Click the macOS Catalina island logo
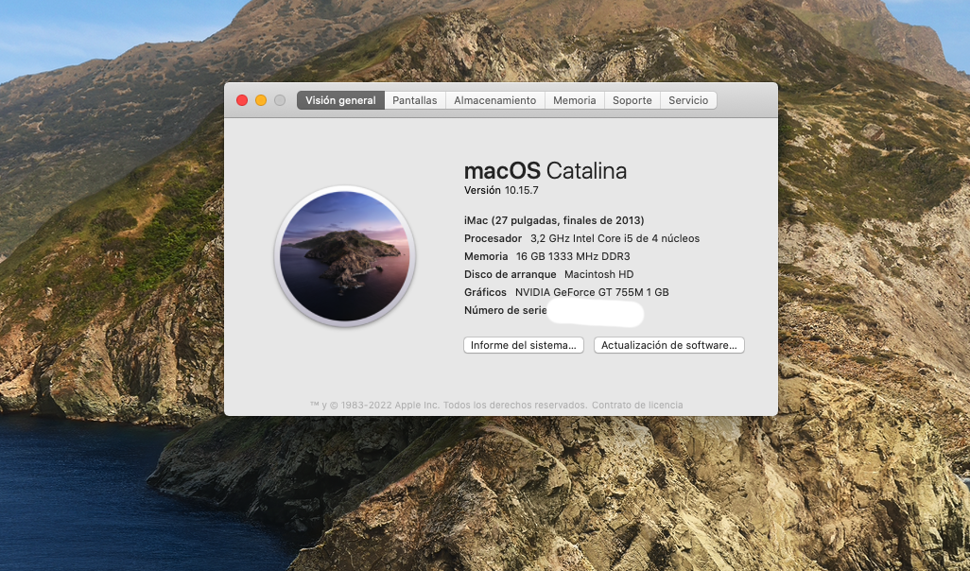This screenshot has height=571, width=970. coord(344,255)
